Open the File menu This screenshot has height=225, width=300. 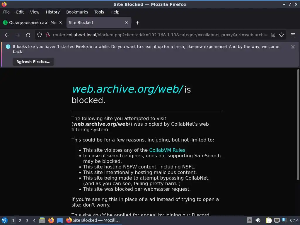(6, 12)
